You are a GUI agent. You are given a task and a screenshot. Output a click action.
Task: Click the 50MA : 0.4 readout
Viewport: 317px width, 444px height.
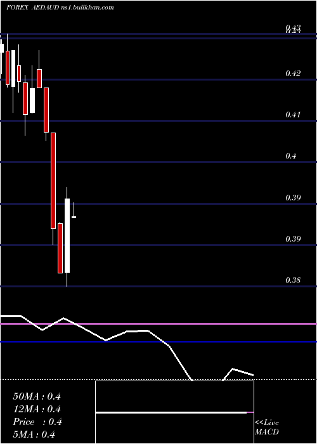(x=37, y=396)
